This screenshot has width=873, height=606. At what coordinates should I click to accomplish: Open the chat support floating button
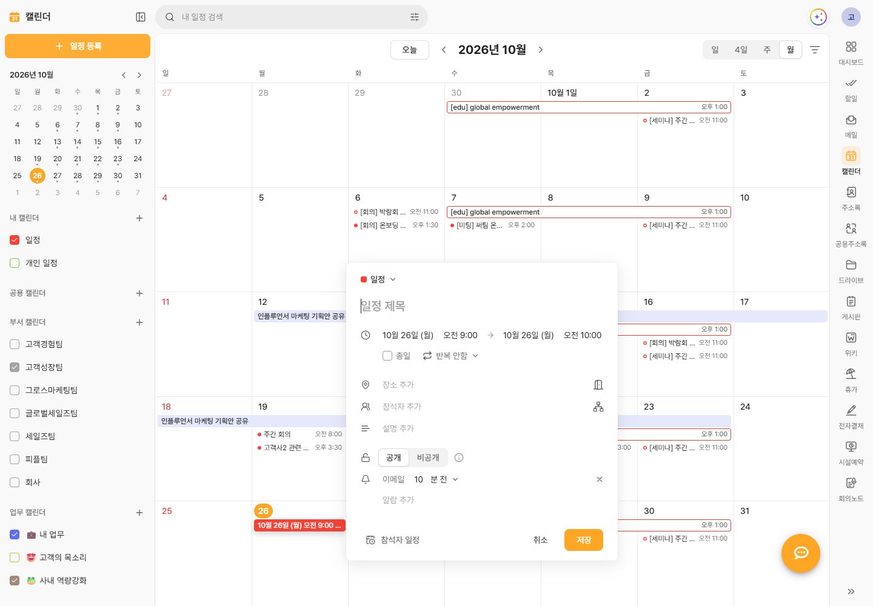pyautogui.click(x=801, y=553)
